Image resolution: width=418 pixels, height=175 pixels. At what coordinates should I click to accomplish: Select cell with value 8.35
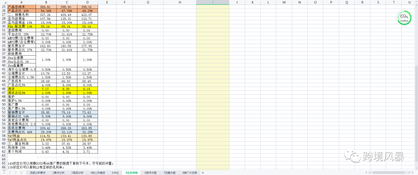pos(67,88)
